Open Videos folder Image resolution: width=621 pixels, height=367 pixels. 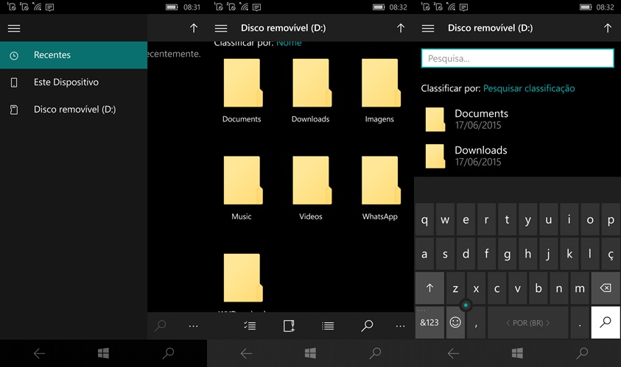coord(311,188)
